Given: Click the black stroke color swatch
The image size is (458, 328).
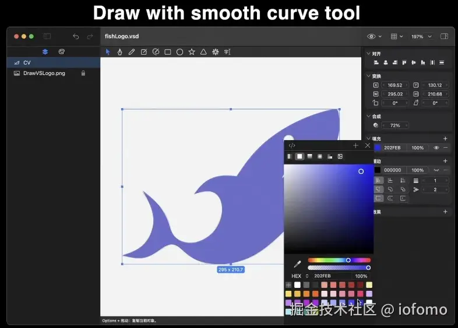Looking at the screenshot, I should tap(378, 170).
